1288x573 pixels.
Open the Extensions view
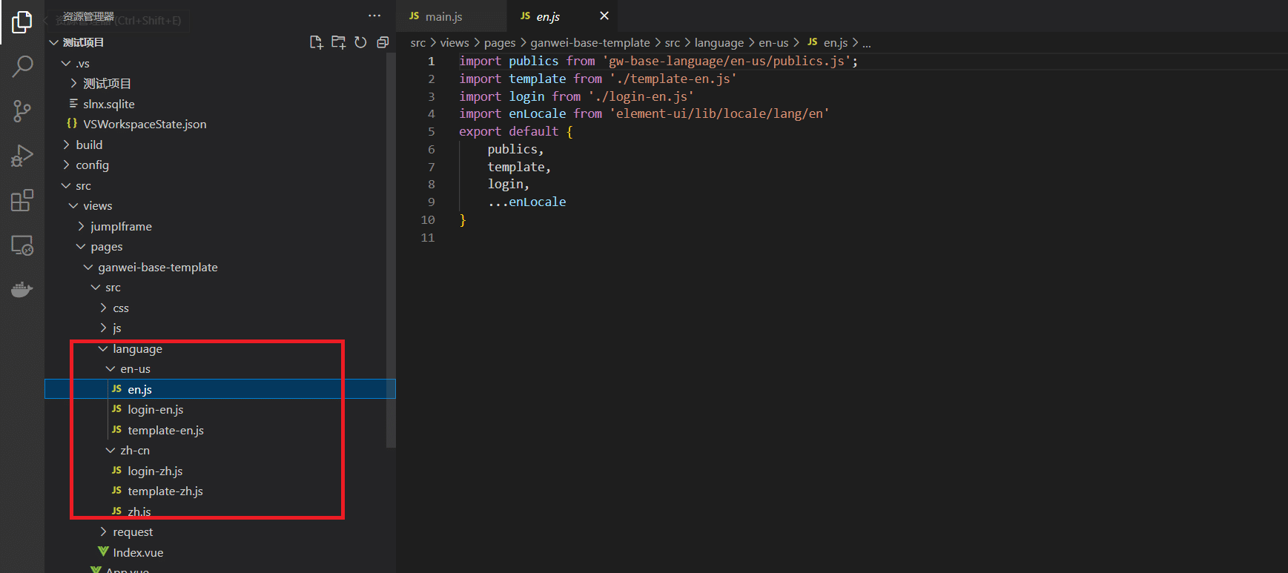(22, 200)
